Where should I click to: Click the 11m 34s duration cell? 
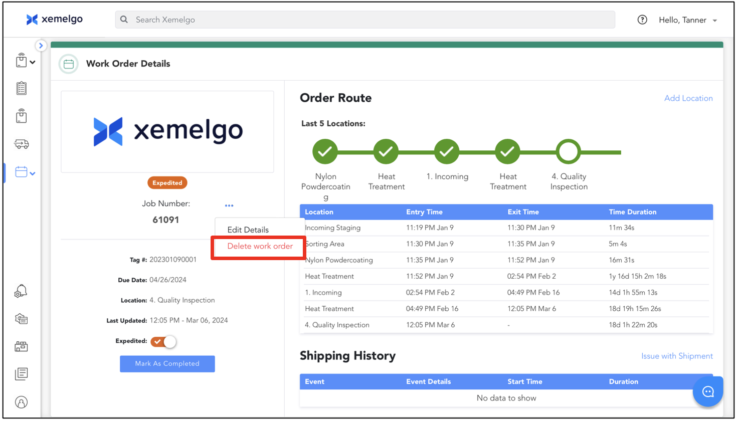click(621, 228)
